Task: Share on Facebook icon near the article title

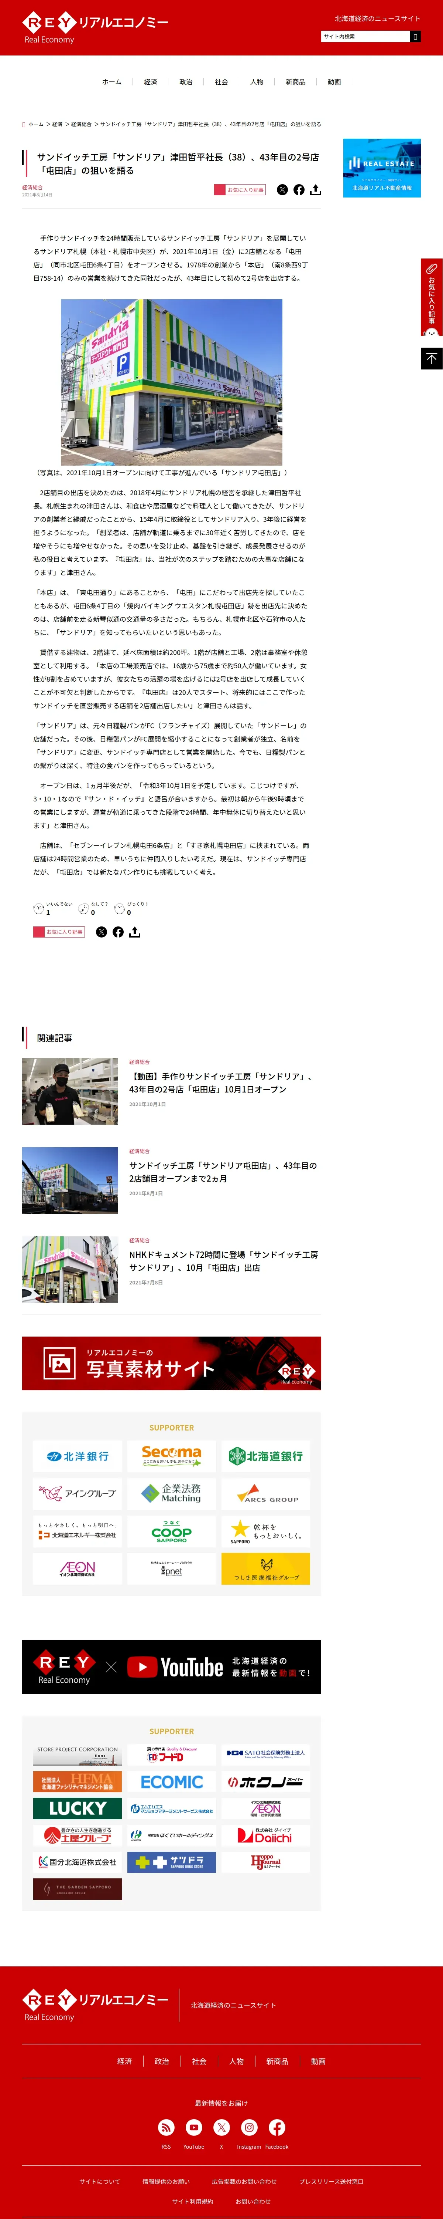Action: [299, 189]
